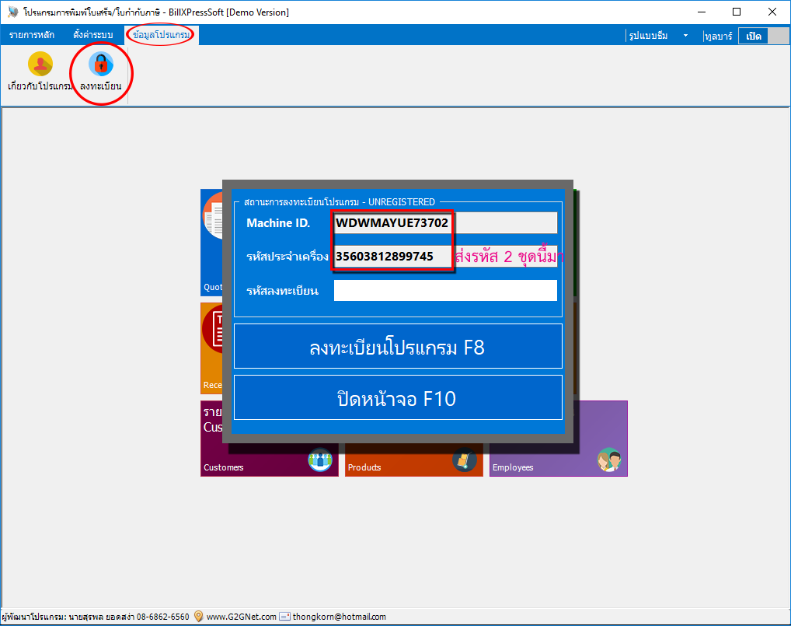Click ปิดหน้าจอ F10 close screen button
Screen dimensions: 791x626
coord(398,397)
